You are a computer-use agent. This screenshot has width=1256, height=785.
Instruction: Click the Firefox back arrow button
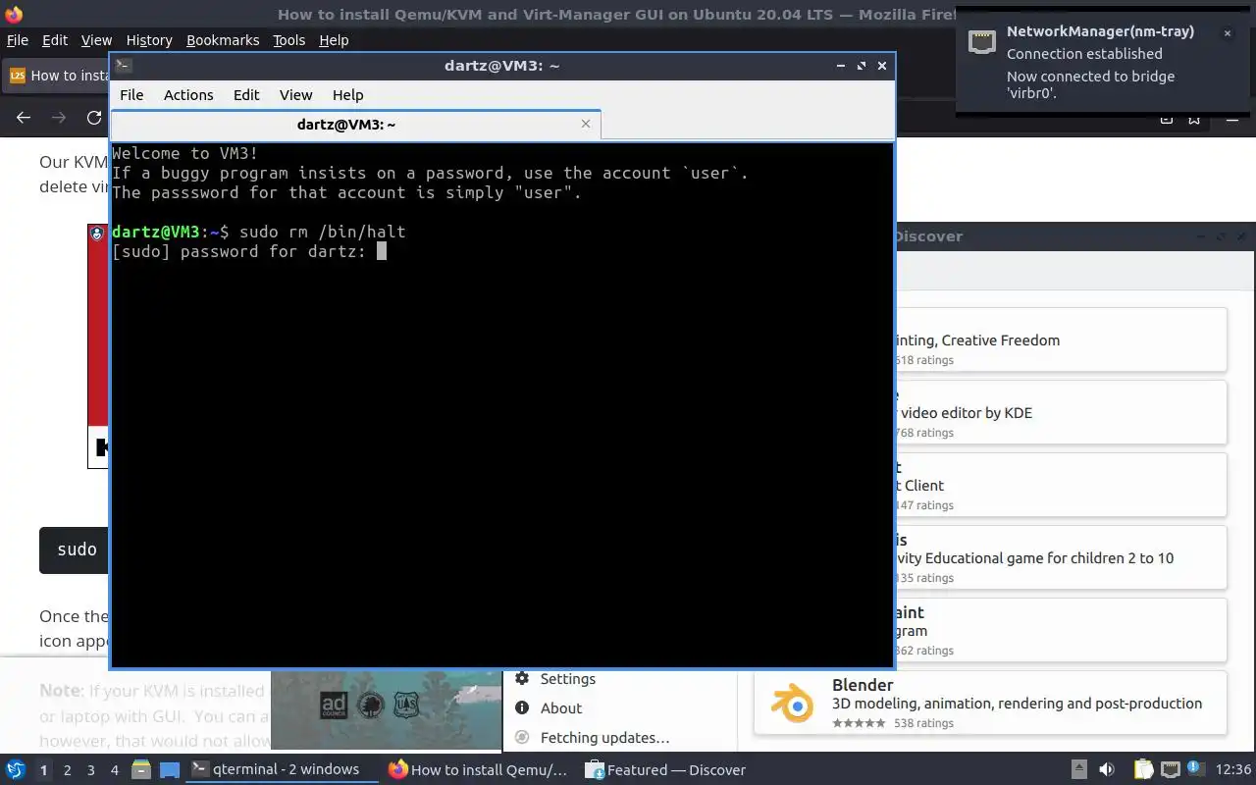tap(24, 118)
